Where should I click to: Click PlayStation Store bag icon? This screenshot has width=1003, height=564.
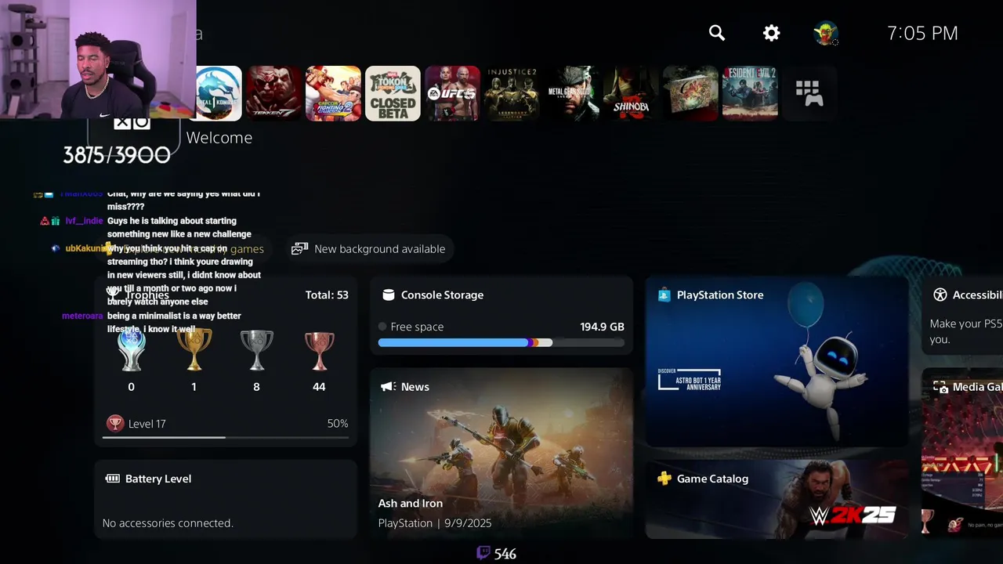click(x=664, y=295)
